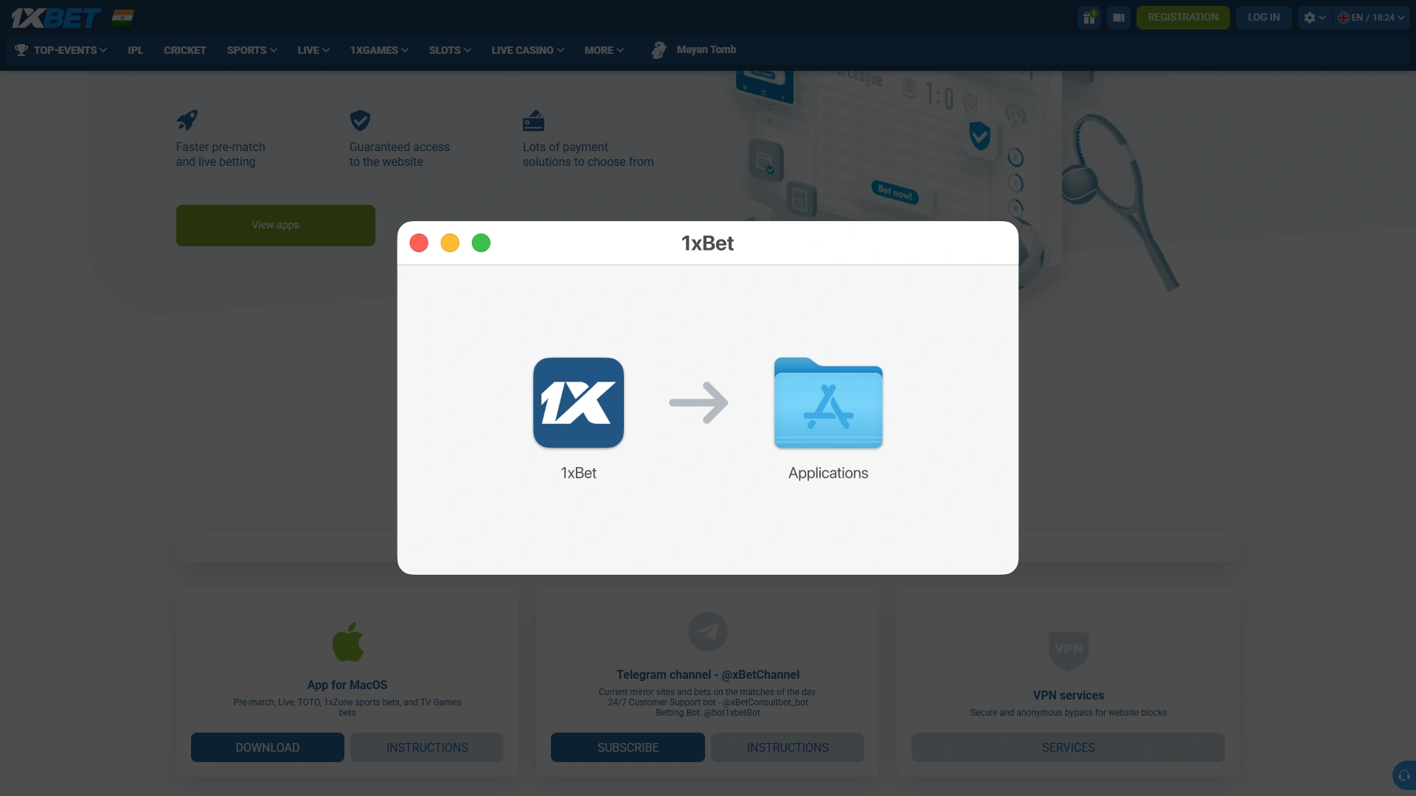This screenshot has width=1416, height=796.
Task: Click the SERVICES button
Action: coord(1068,747)
